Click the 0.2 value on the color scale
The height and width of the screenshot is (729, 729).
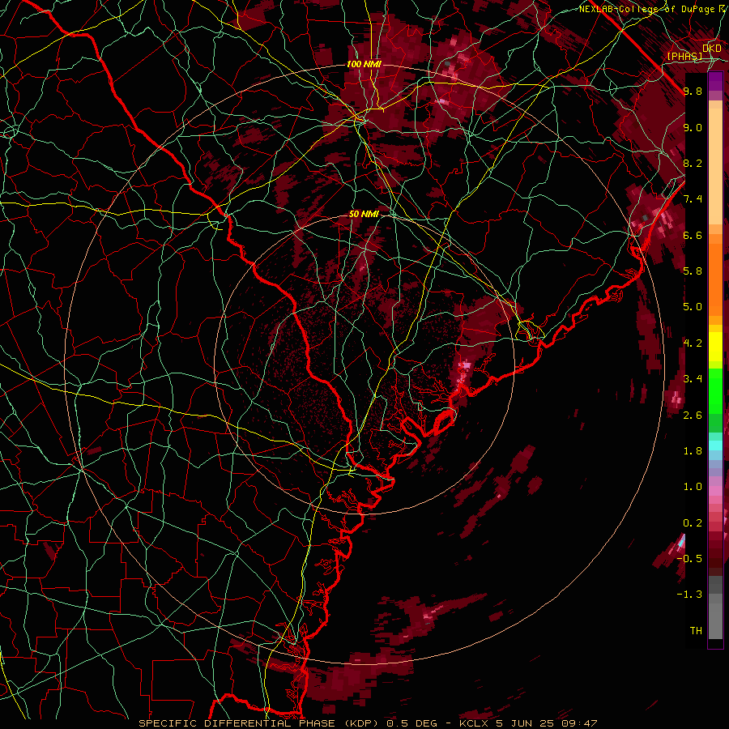(x=693, y=523)
